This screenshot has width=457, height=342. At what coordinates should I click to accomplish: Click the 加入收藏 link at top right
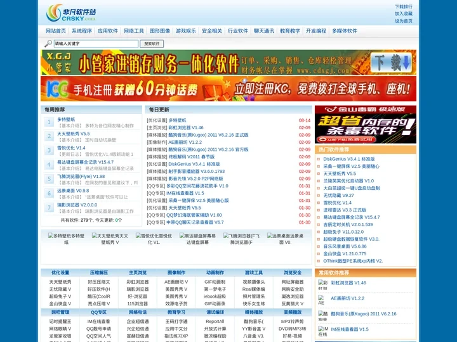(404, 14)
